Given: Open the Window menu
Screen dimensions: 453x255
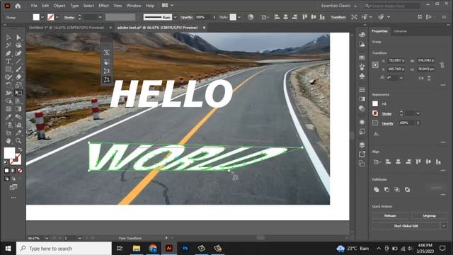Looking at the screenshot, I should pyautogui.click(x=134, y=6).
